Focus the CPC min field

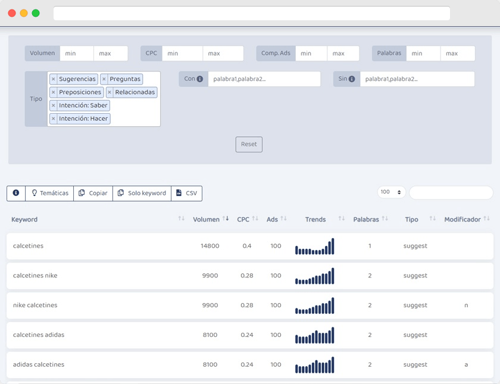[x=182, y=53]
